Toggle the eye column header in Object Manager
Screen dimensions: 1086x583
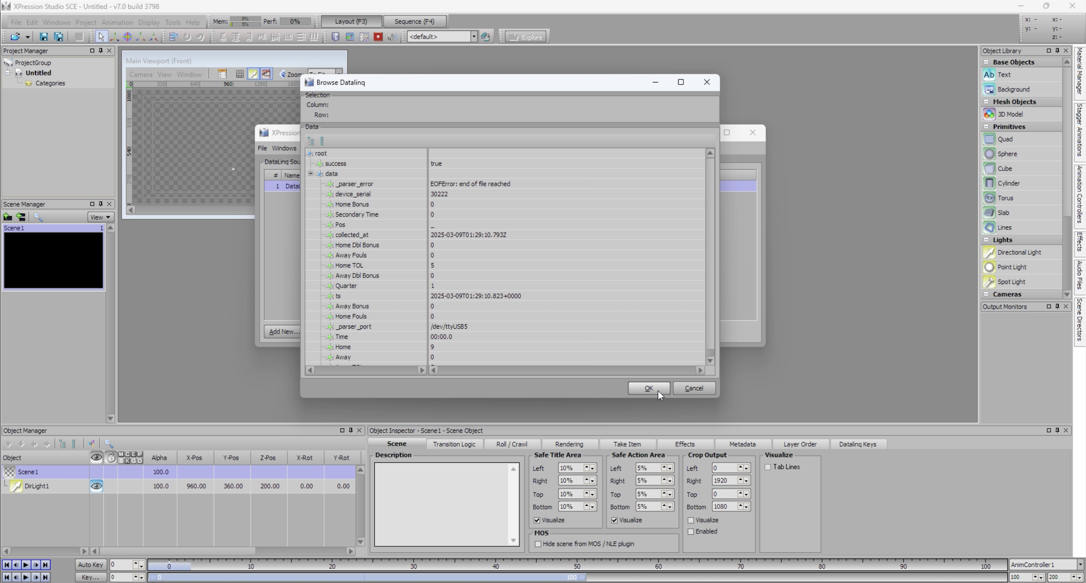click(96, 457)
